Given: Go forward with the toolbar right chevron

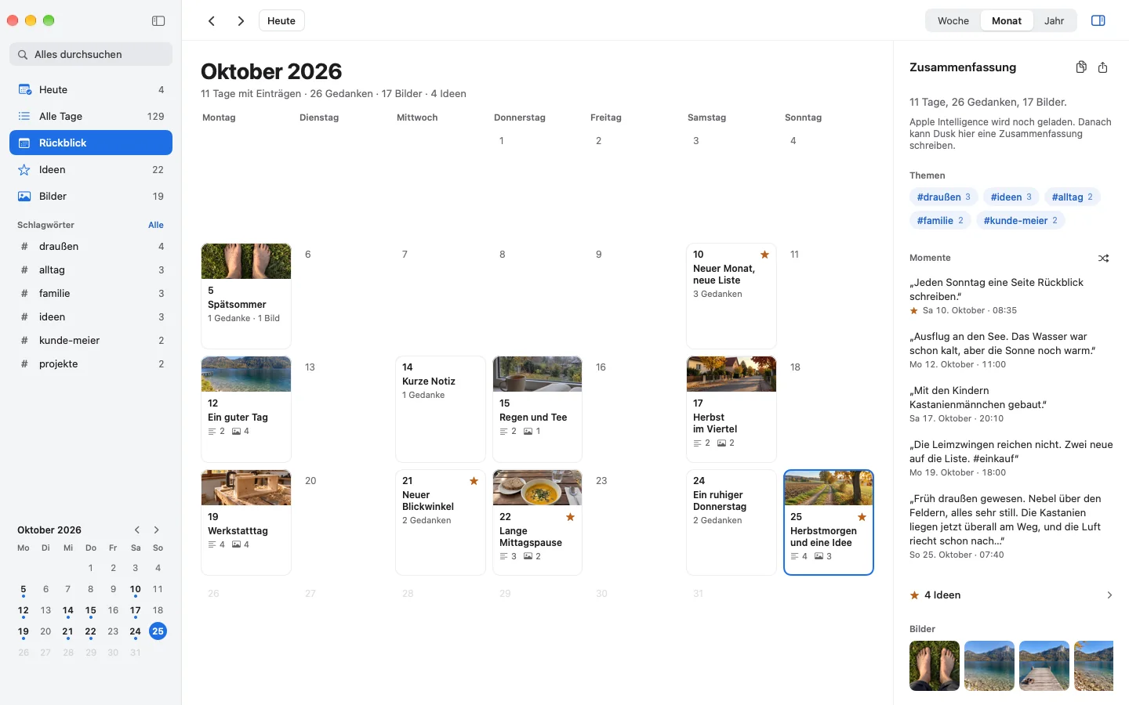Looking at the screenshot, I should pyautogui.click(x=241, y=21).
